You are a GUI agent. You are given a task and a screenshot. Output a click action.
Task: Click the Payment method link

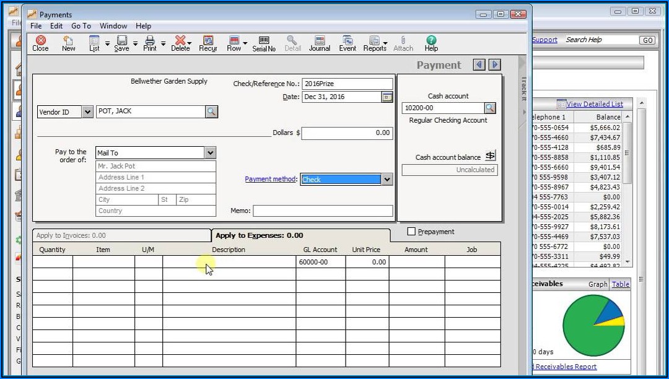(x=271, y=180)
